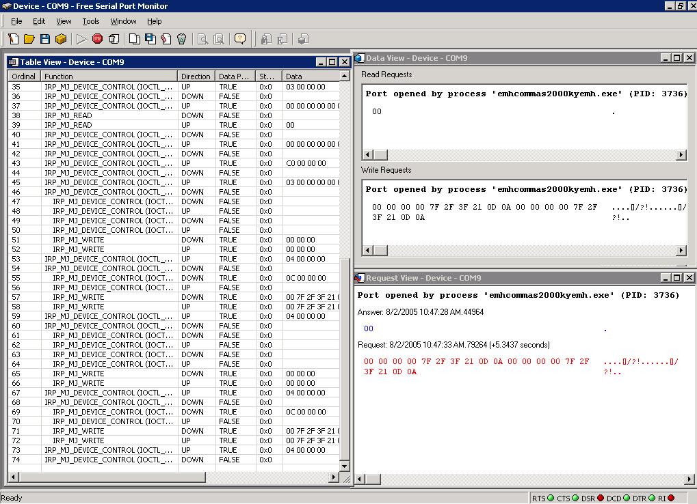The image size is (697, 504).
Task: Click Write Requests pane scroll left arrow
Action: pos(367,251)
